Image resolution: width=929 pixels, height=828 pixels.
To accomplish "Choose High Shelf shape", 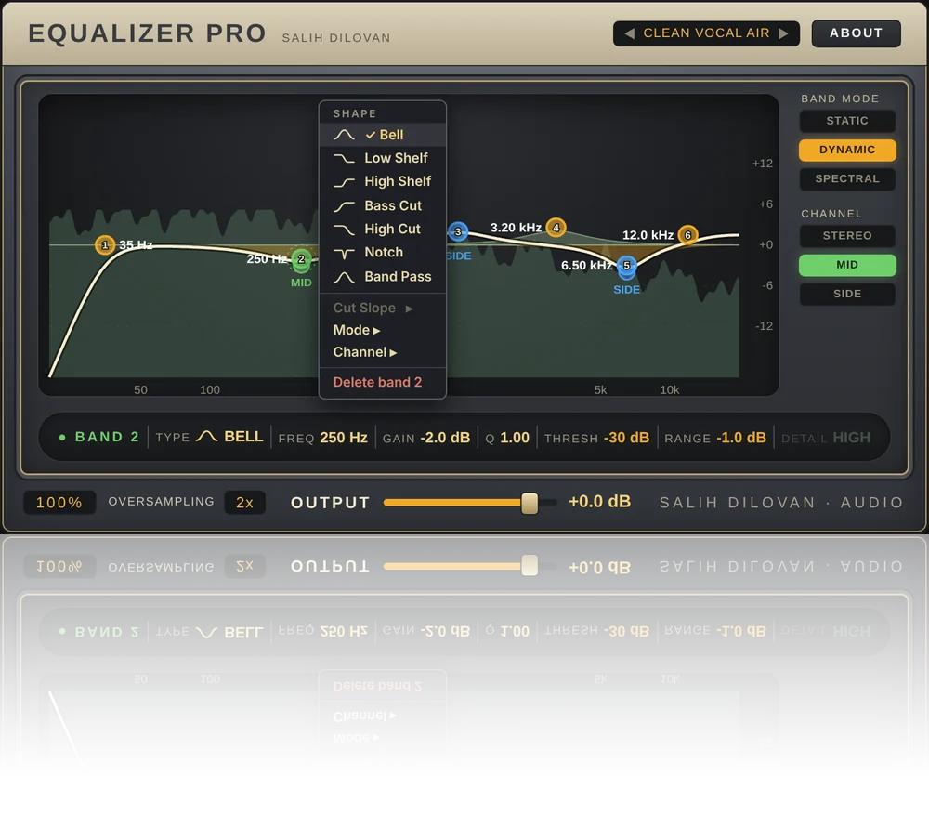I will point(383,182).
